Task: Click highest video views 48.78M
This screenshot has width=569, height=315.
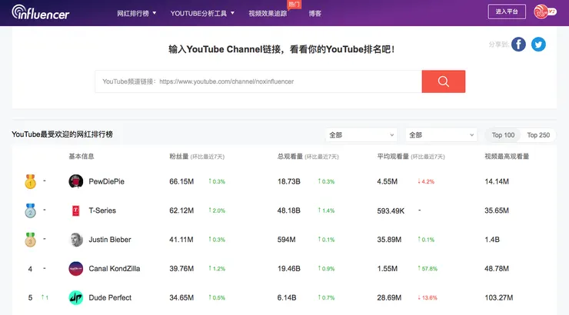Action: (497, 269)
